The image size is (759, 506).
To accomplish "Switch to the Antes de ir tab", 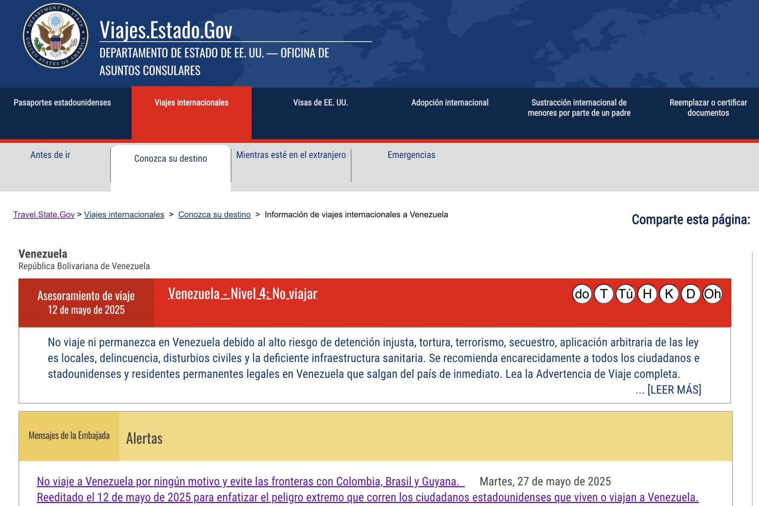I will click(50, 155).
